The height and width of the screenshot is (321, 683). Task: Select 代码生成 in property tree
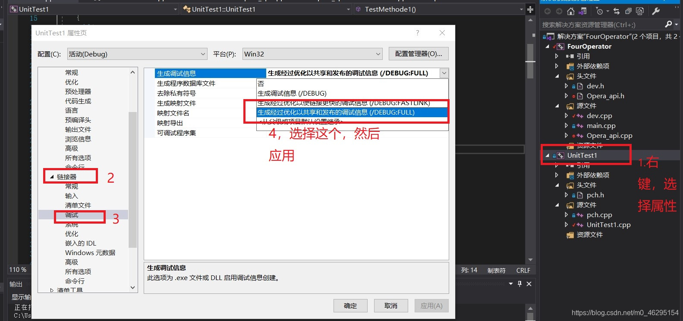click(78, 101)
